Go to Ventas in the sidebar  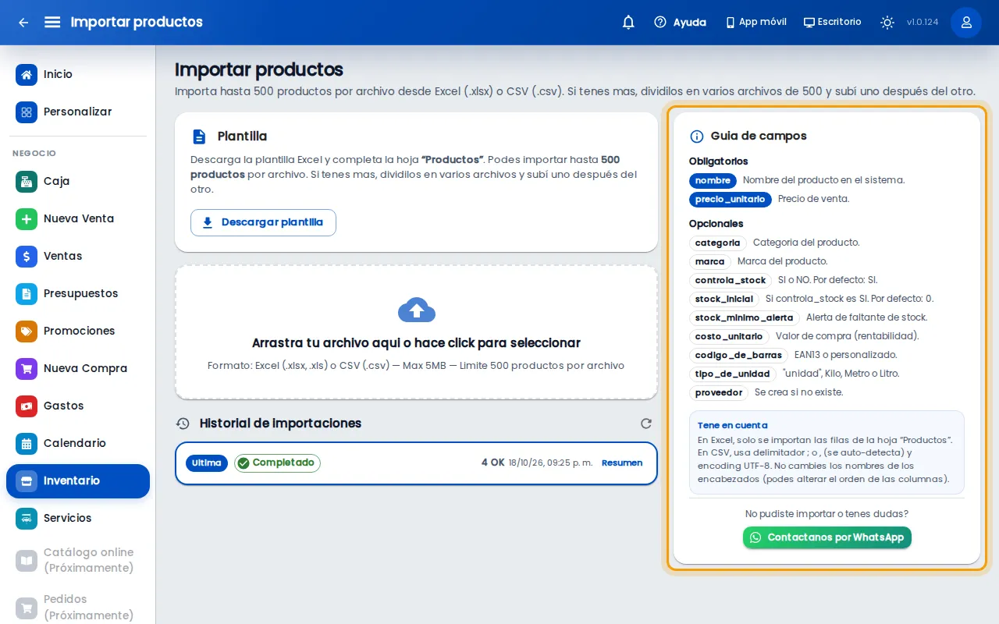pyautogui.click(x=78, y=257)
